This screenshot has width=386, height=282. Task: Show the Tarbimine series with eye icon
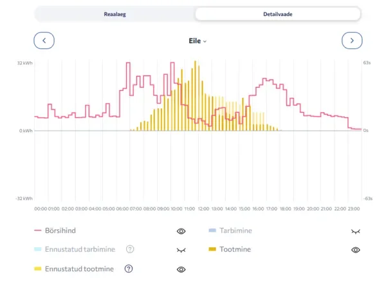[x=355, y=230]
